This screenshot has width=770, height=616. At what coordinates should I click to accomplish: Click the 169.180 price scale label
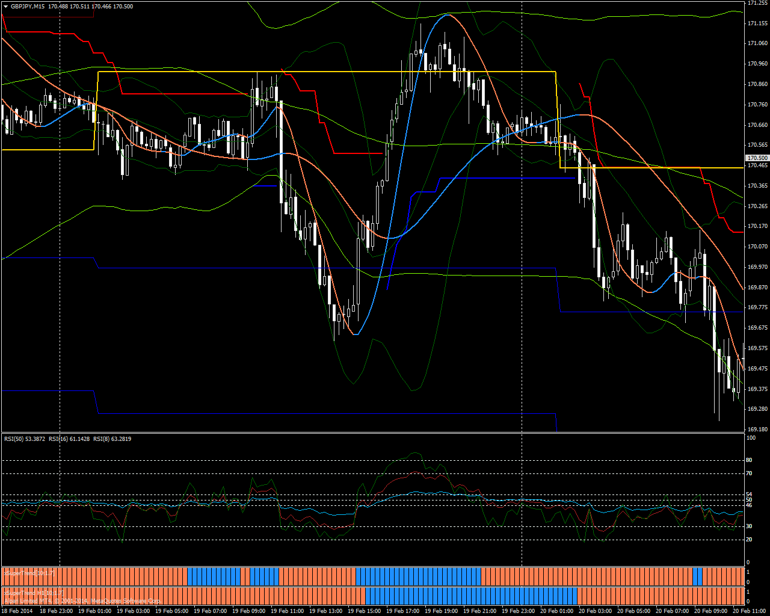click(x=757, y=430)
